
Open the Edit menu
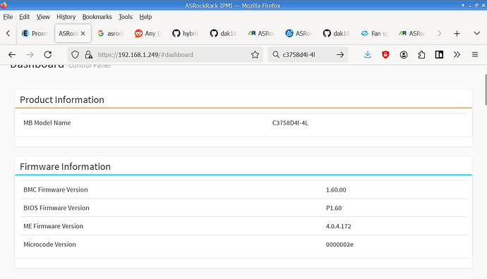coord(24,17)
